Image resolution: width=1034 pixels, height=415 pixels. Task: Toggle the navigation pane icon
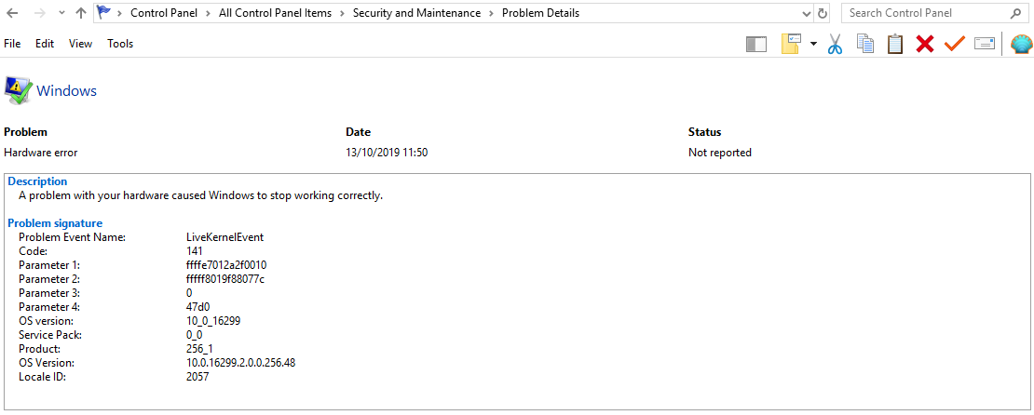click(x=756, y=44)
